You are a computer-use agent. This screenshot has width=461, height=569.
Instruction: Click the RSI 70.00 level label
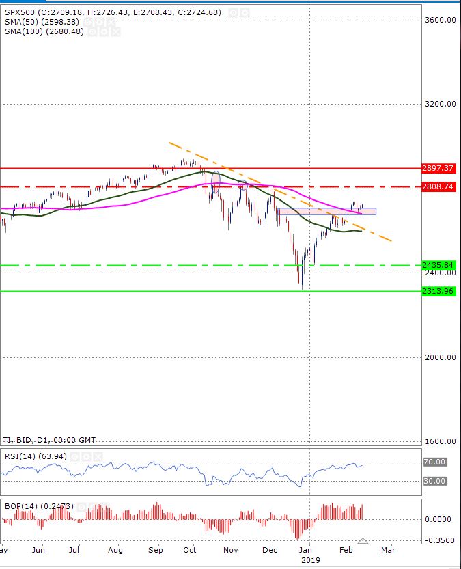coord(434,462)
